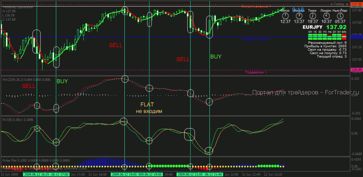Click the 2009.06.12 21:05 time marker
Viewport: 363px width, 177px height.
pos(190,174)
